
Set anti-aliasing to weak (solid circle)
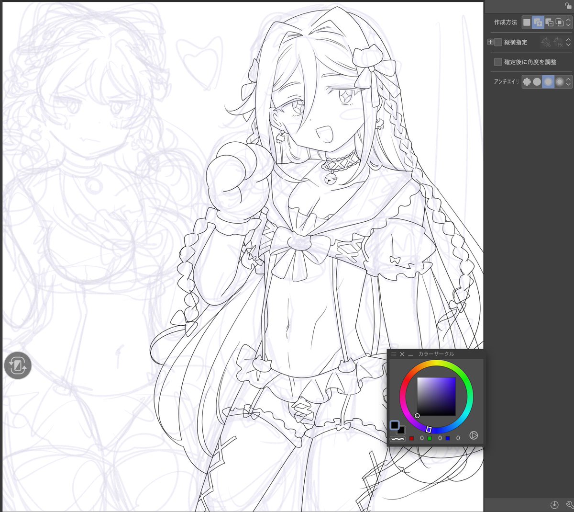tap(537, 82)
